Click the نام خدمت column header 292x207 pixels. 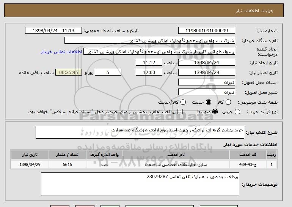pyautogui.click(x=176, y=155)
